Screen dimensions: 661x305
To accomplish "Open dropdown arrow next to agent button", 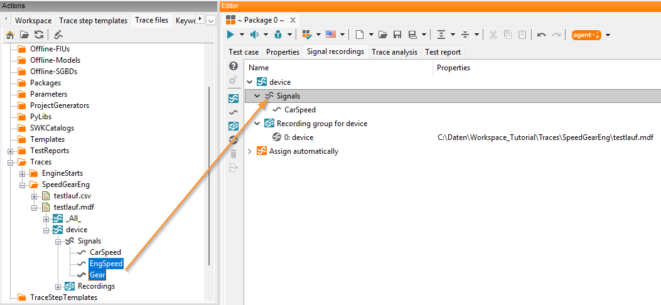I will pyautogui.click(x=608, y=35).
